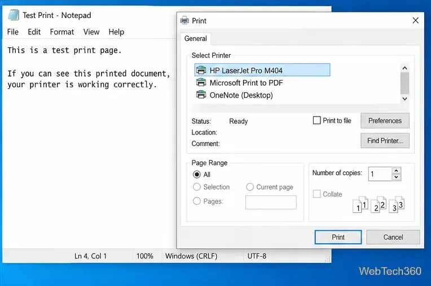The width and height of the screenshot is (431, 286).
Task: Open printer Preferences
Action: point(385,120)
